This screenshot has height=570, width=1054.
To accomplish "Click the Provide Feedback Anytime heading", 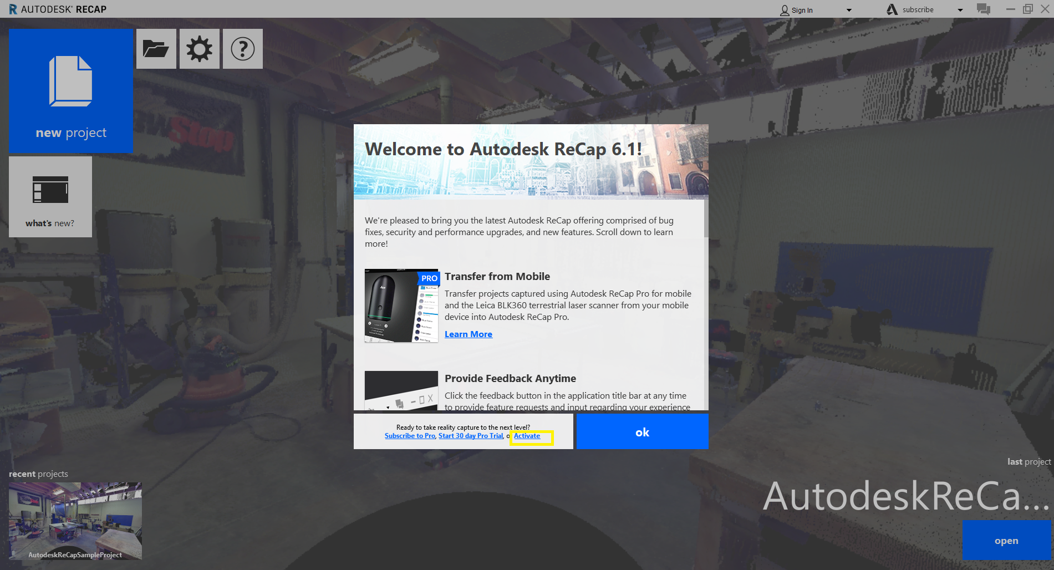I will (510, 378).
